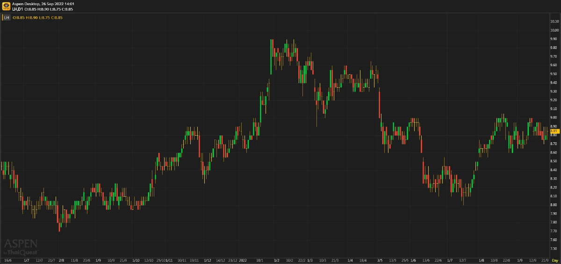The image size is (561, 264).
Task: Click the orange OHLC legend values
Action: 37,18
